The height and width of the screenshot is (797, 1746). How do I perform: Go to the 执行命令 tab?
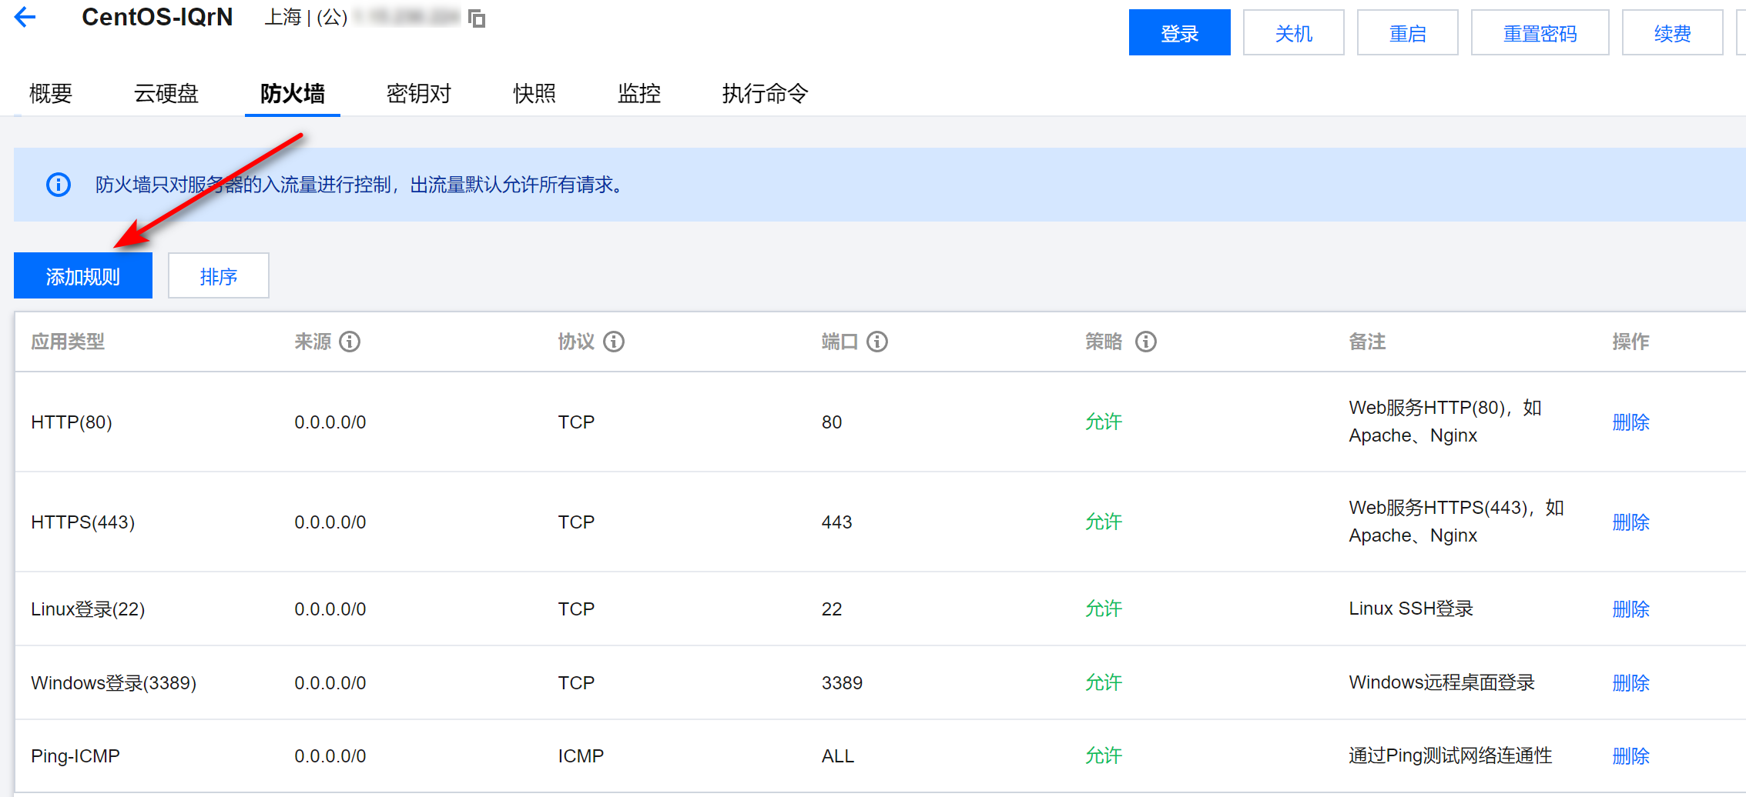coord(766,94)
